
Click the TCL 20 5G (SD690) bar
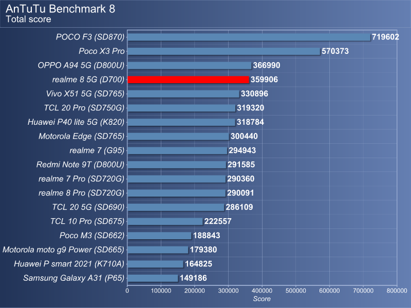(x=176, y=207)
